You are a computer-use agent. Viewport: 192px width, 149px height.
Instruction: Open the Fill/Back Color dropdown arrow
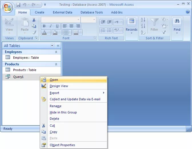(60, 32)
